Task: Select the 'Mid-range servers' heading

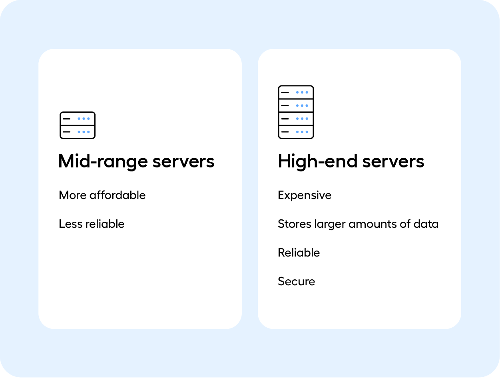Action: pyautogui.click(x=136, y=161)
